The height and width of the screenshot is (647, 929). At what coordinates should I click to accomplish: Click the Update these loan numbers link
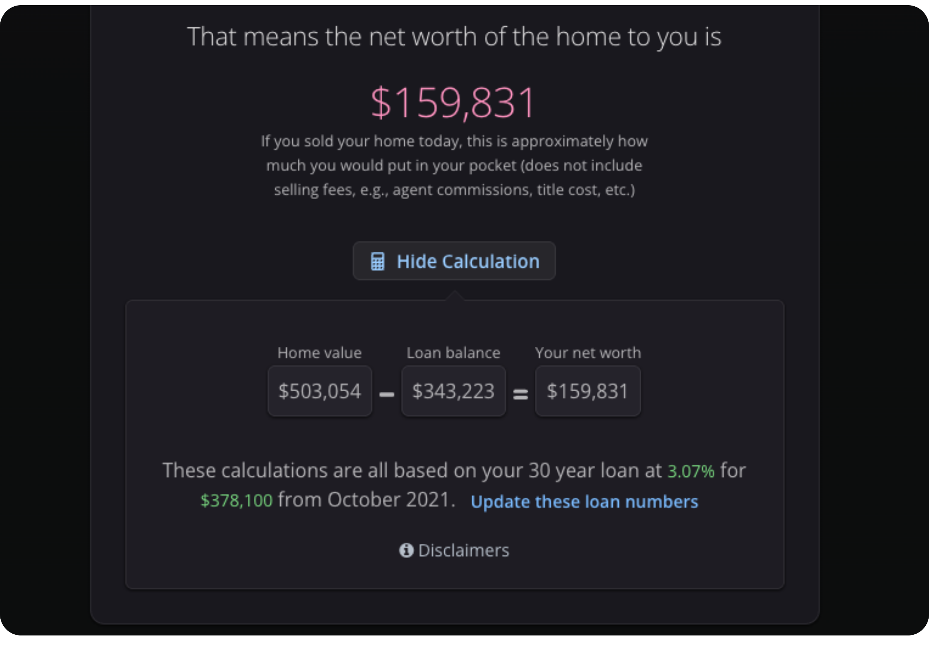point(584,502)
